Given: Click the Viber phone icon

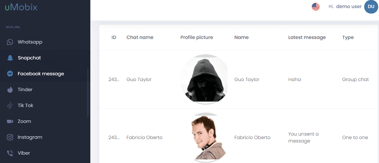Looking at the screenshot, I should pyautogui.click(x=10, y=153).
